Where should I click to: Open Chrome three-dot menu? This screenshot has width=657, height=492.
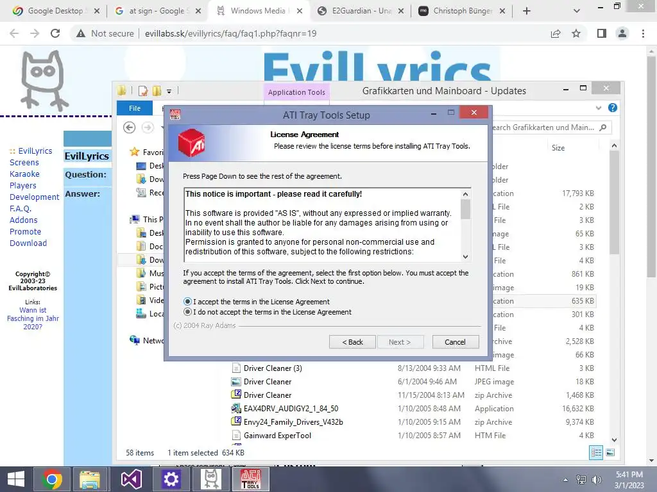coord(643,33)
